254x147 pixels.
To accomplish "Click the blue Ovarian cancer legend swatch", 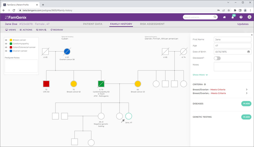I will pos(11,51).
